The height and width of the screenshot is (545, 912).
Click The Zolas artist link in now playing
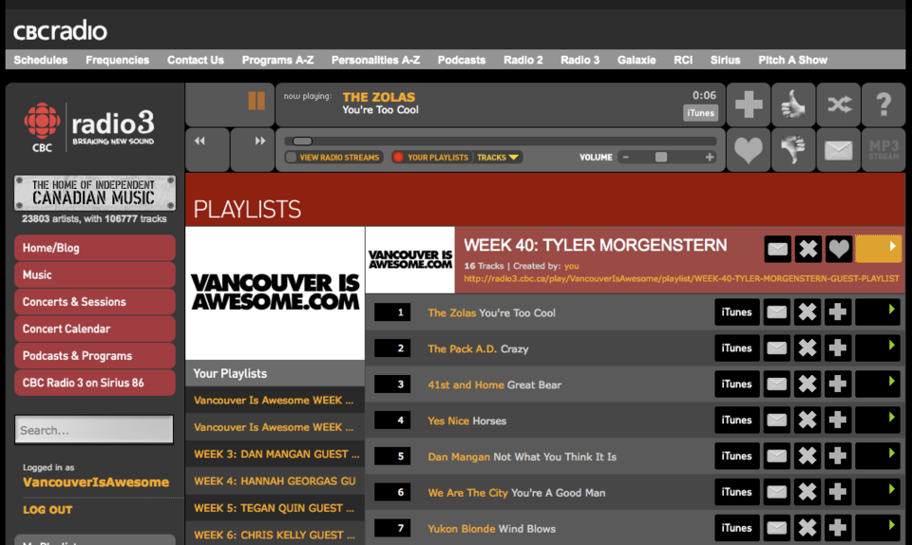[x=379, y=97]
